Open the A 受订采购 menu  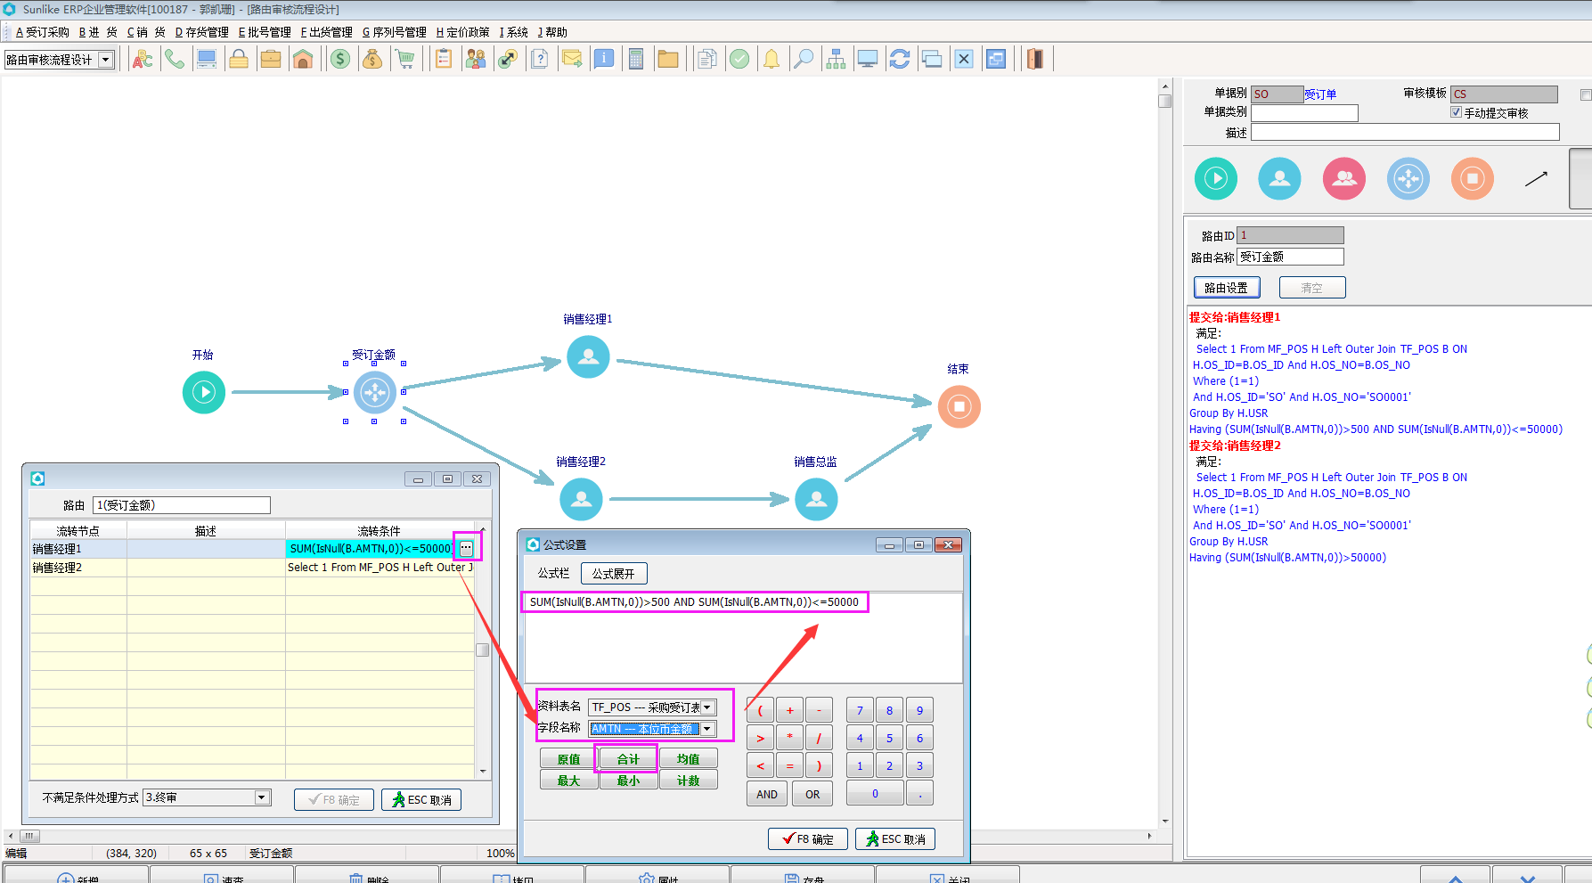pyautogui.click(x=42, y=32)
